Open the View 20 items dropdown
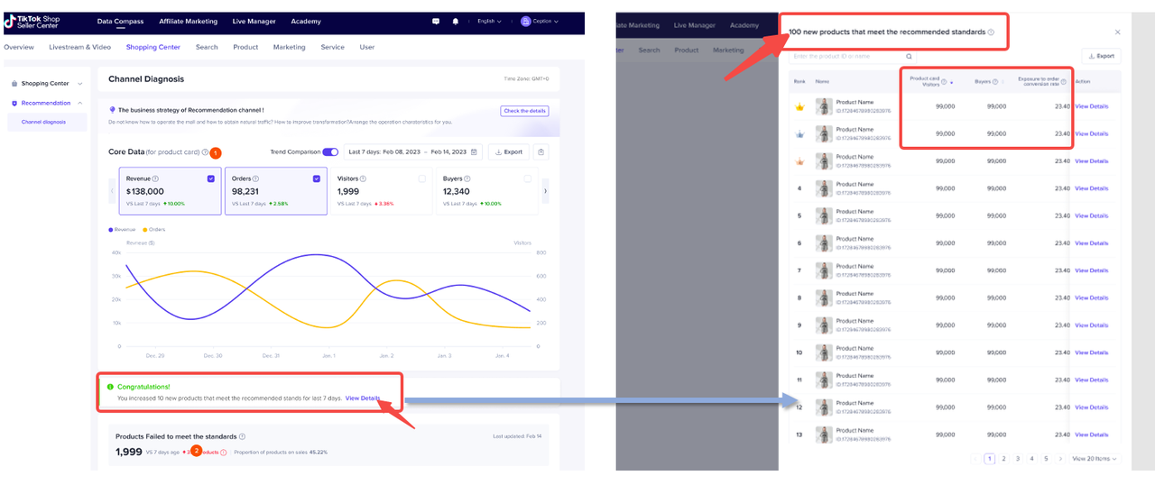The image size is (1155, 485). pos(1095,459)
